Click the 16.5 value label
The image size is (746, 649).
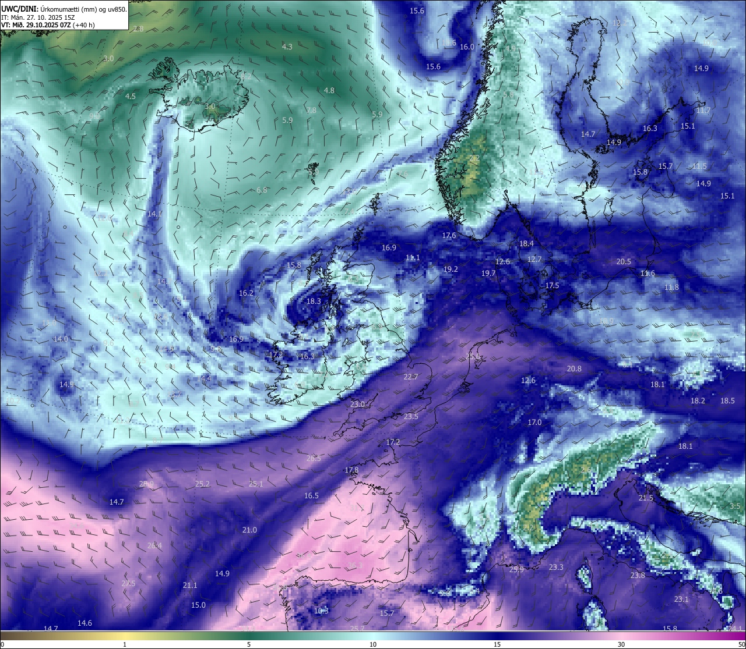(x=311, y=495)
